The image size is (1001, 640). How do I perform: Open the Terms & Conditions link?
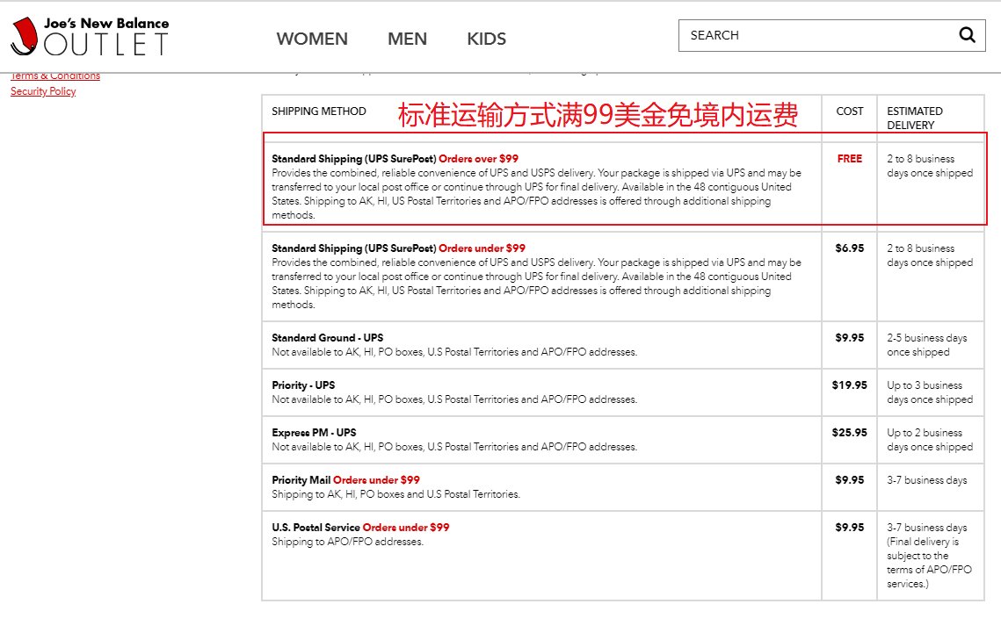point(55,76)
